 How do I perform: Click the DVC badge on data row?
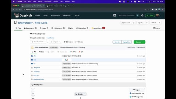67,60
